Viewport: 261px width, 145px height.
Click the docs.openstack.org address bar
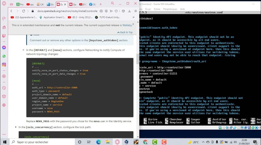pos(67,11)
